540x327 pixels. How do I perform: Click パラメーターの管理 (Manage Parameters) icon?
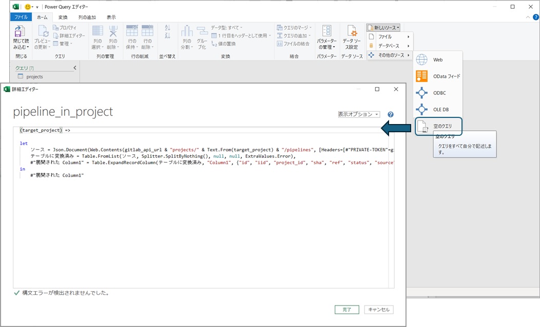(326, 37)
